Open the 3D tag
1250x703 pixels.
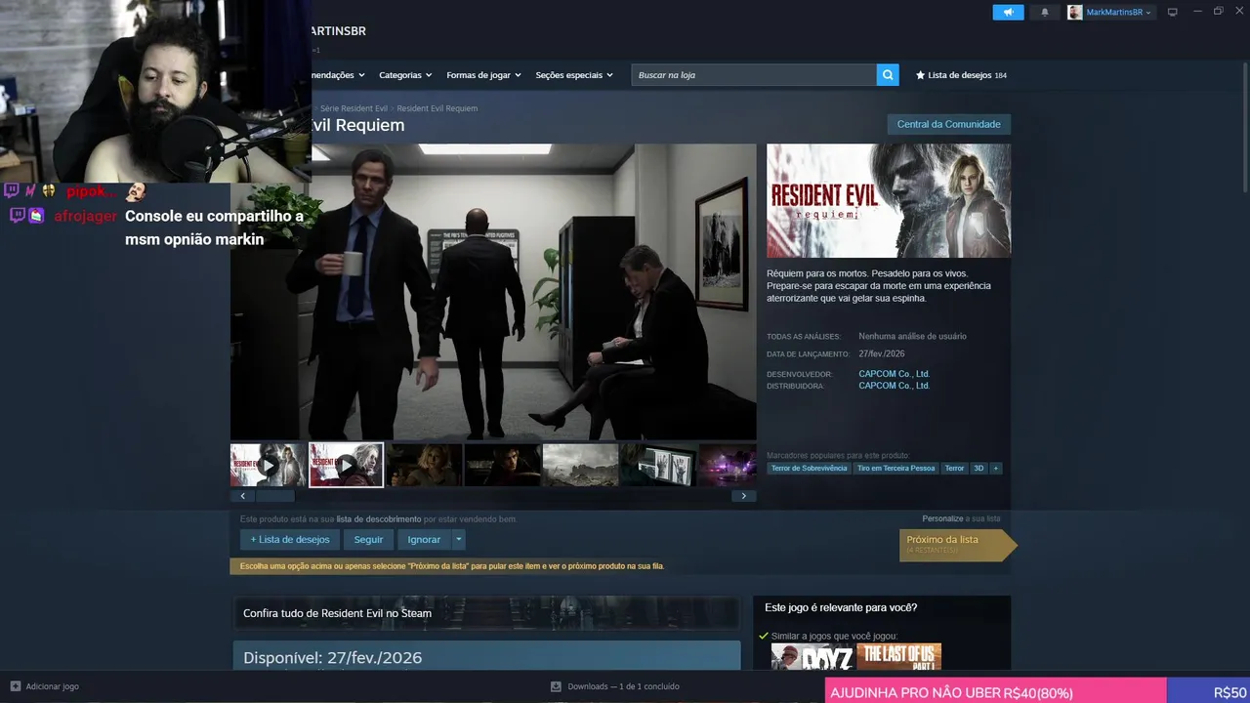pyautogui.click(x=979, y=469)
